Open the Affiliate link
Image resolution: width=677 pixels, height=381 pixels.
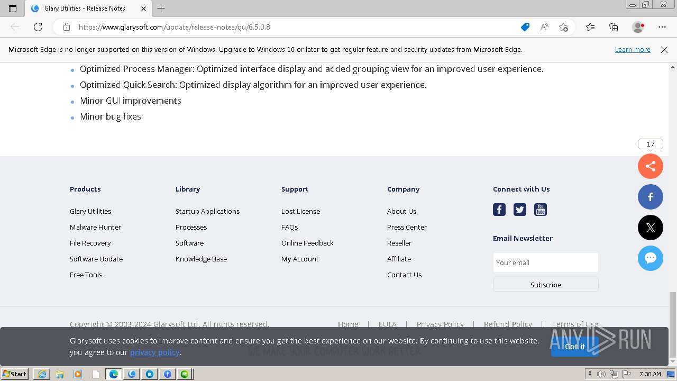tap(399, 259)
